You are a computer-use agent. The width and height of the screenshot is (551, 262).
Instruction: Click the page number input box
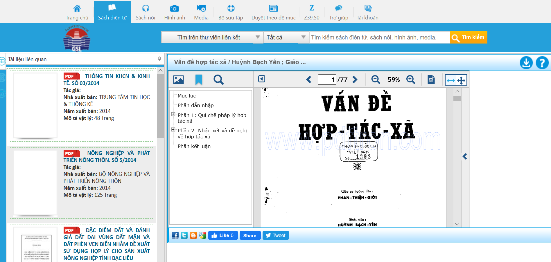[x=327, y=79]
